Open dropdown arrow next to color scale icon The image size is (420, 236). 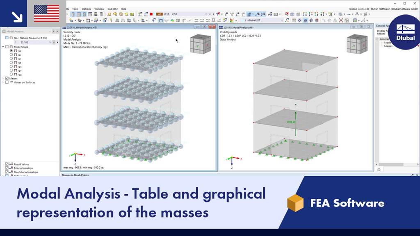click(x=236, y=20)
